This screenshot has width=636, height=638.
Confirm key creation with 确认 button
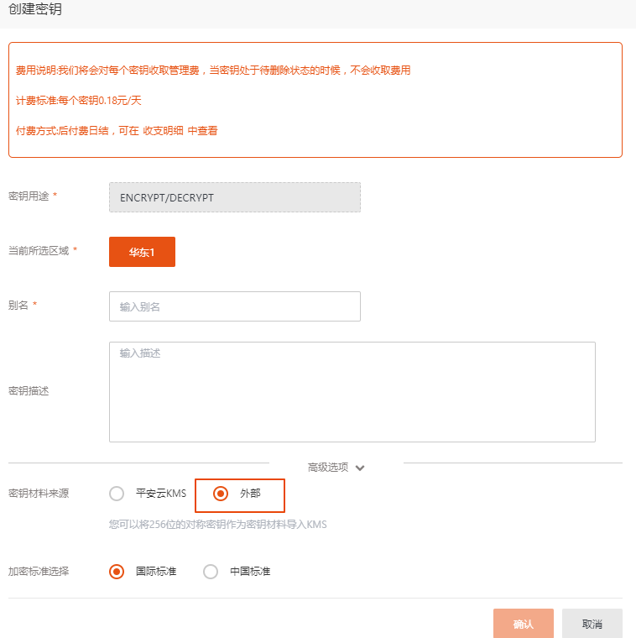(x=524, y=624)
